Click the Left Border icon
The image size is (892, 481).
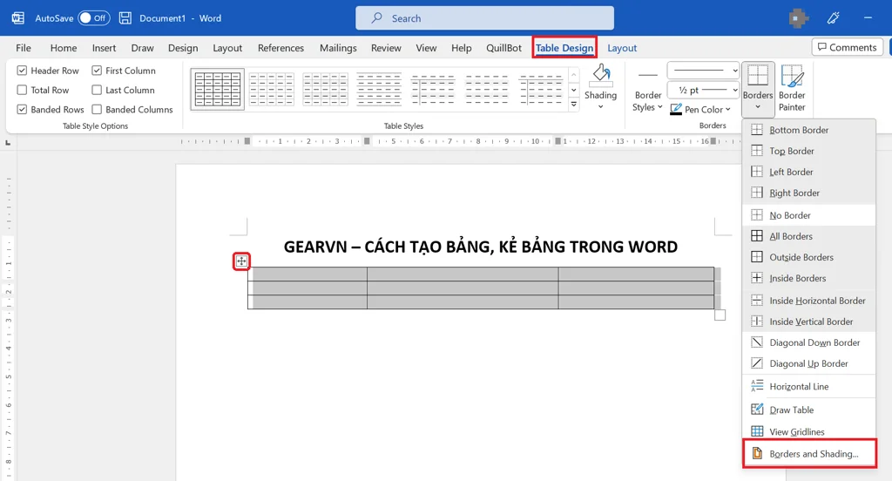click(x=757, y=172)
